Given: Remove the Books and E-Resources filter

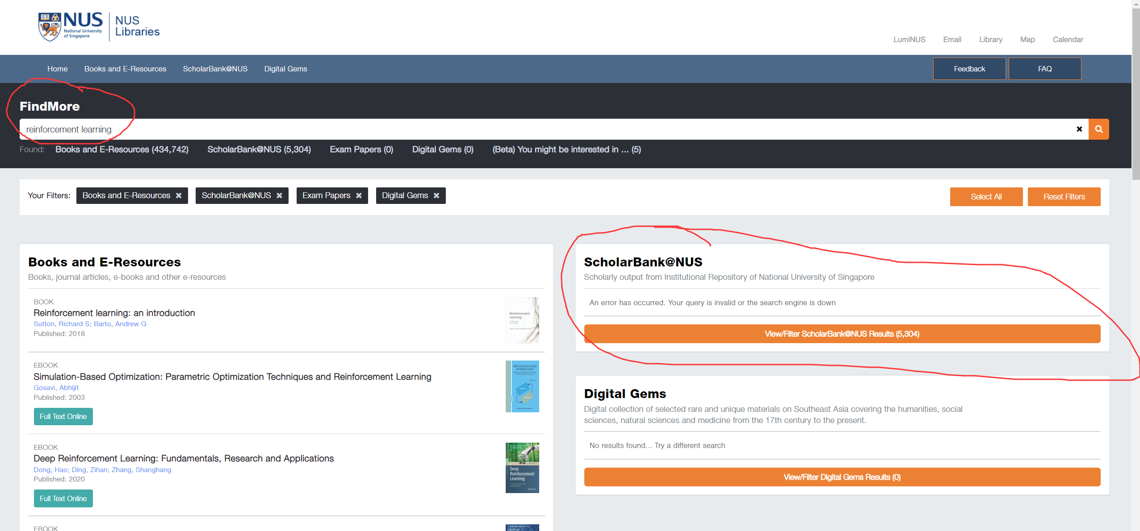Looking at the screenshot, I should (179, 196).
